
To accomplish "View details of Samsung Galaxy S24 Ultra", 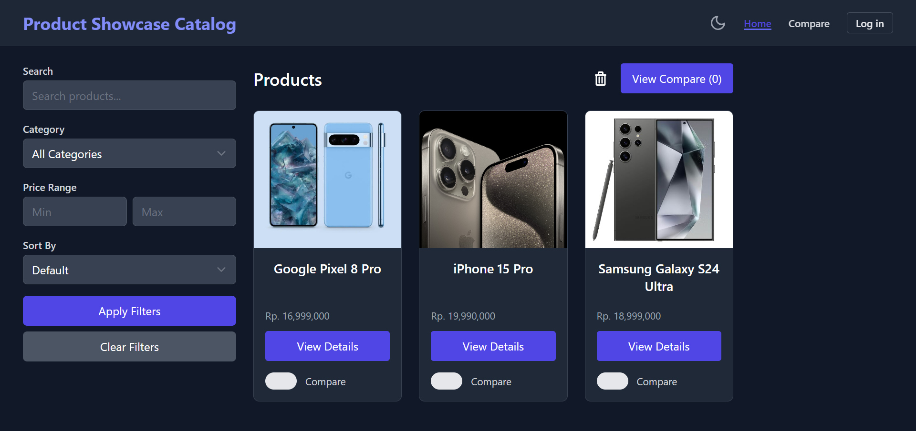I will tap(659, 346).
